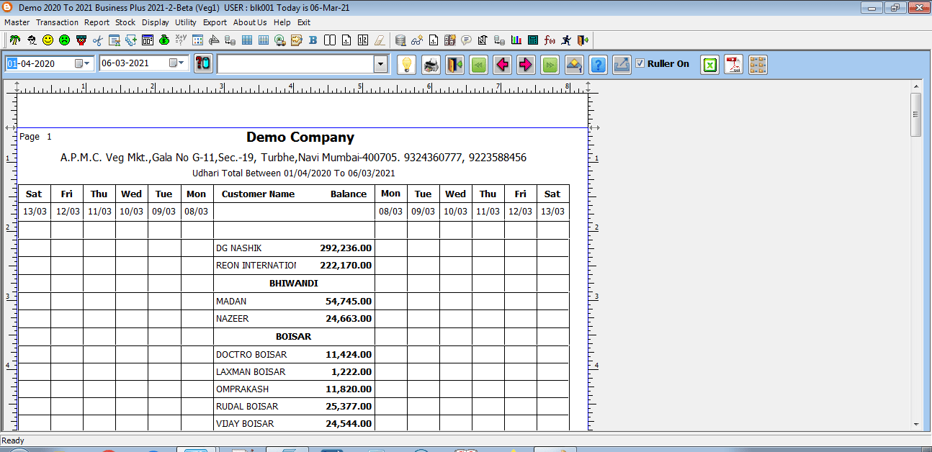Image resolution: width=932 pixels, height=452 pixels.
Task: Click the scissors icon in top toolbar
Action: tap(98, 40)
